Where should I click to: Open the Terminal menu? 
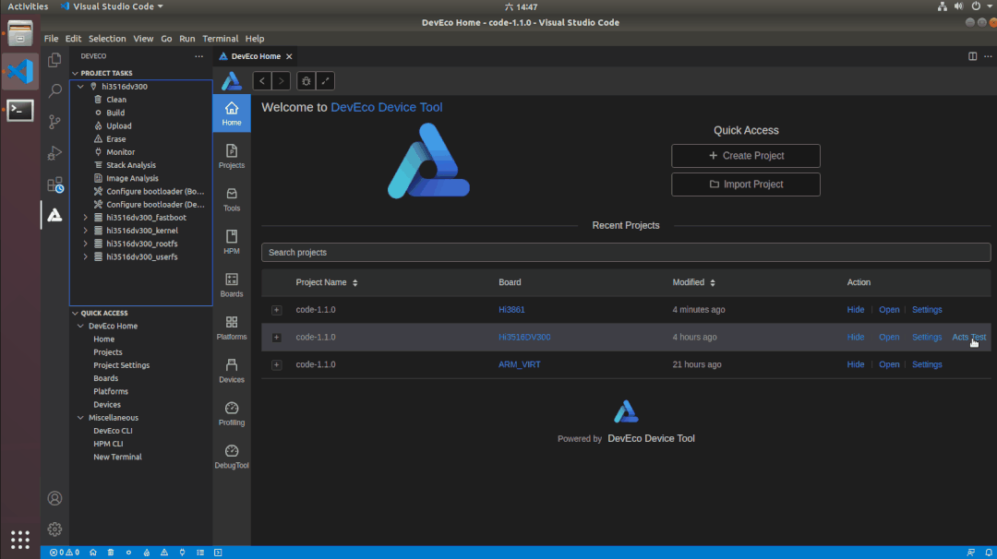(x=219, y=39)
